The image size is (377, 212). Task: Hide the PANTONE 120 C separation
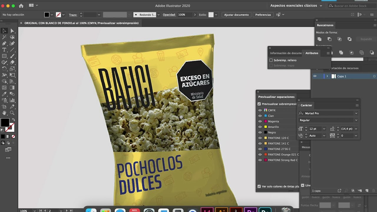(260, 138)
